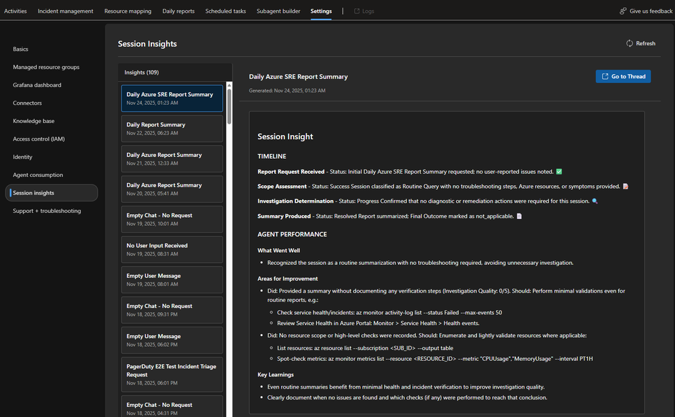Open Empty Chat insight from Nov 18 09:31 PM
The width and height of the screenshot is (675, 417).
pyautogui.click(x=172, y=310)
